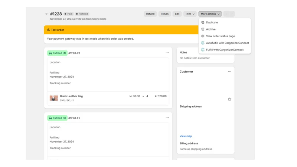Click the Refund button
Screen dimensions: 297x167
coord(150,14)
